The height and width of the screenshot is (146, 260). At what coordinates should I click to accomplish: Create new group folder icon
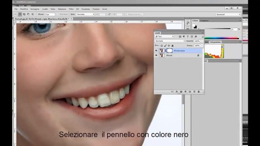click(190, 92)
